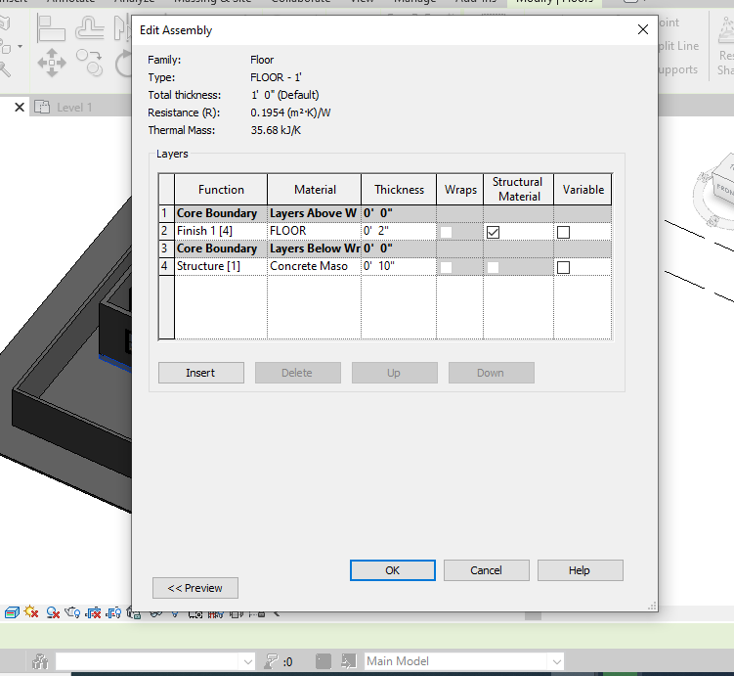Image resolution: width=734 pixels, height=676 pixels.
Task: Click the Level 1 view tab icon
Action: coord(42,108)
